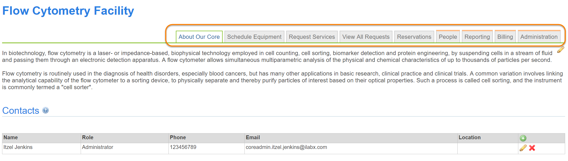Click the Role column header in the contacts table
The image size is (568, 161).
point(88,138)
